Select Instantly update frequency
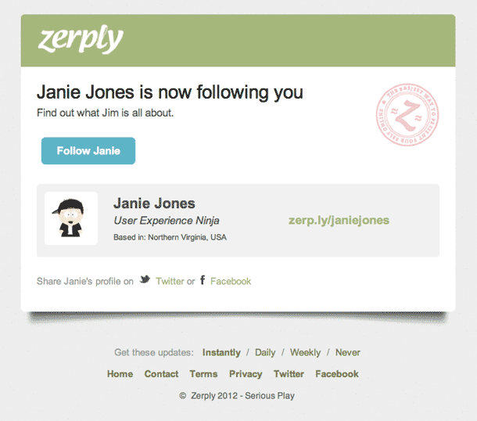This screenshot has width=477, height=421. [x=221, y=352]
